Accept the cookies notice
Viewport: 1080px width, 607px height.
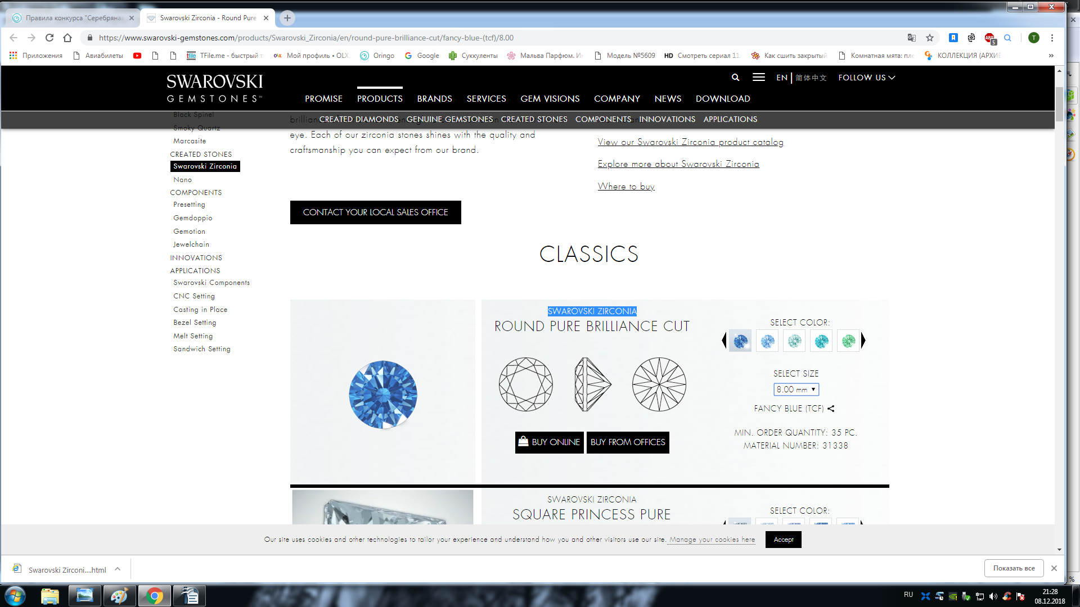tap(784, 540)
